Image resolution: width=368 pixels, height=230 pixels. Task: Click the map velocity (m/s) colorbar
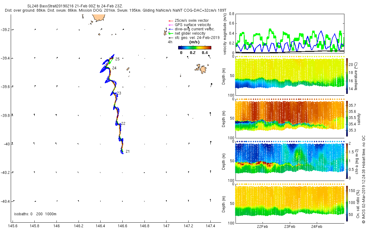(x=195, y=48)
